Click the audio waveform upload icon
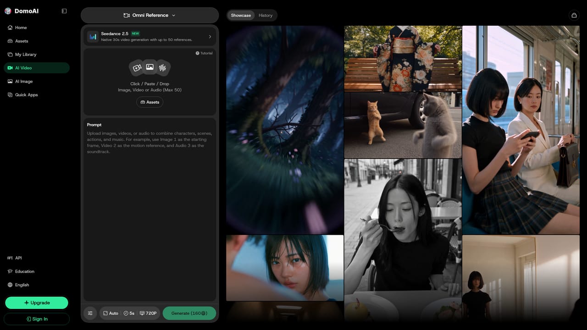Image resolution: width=587 pixels, height=330 pixels. [x=162, y=68]
